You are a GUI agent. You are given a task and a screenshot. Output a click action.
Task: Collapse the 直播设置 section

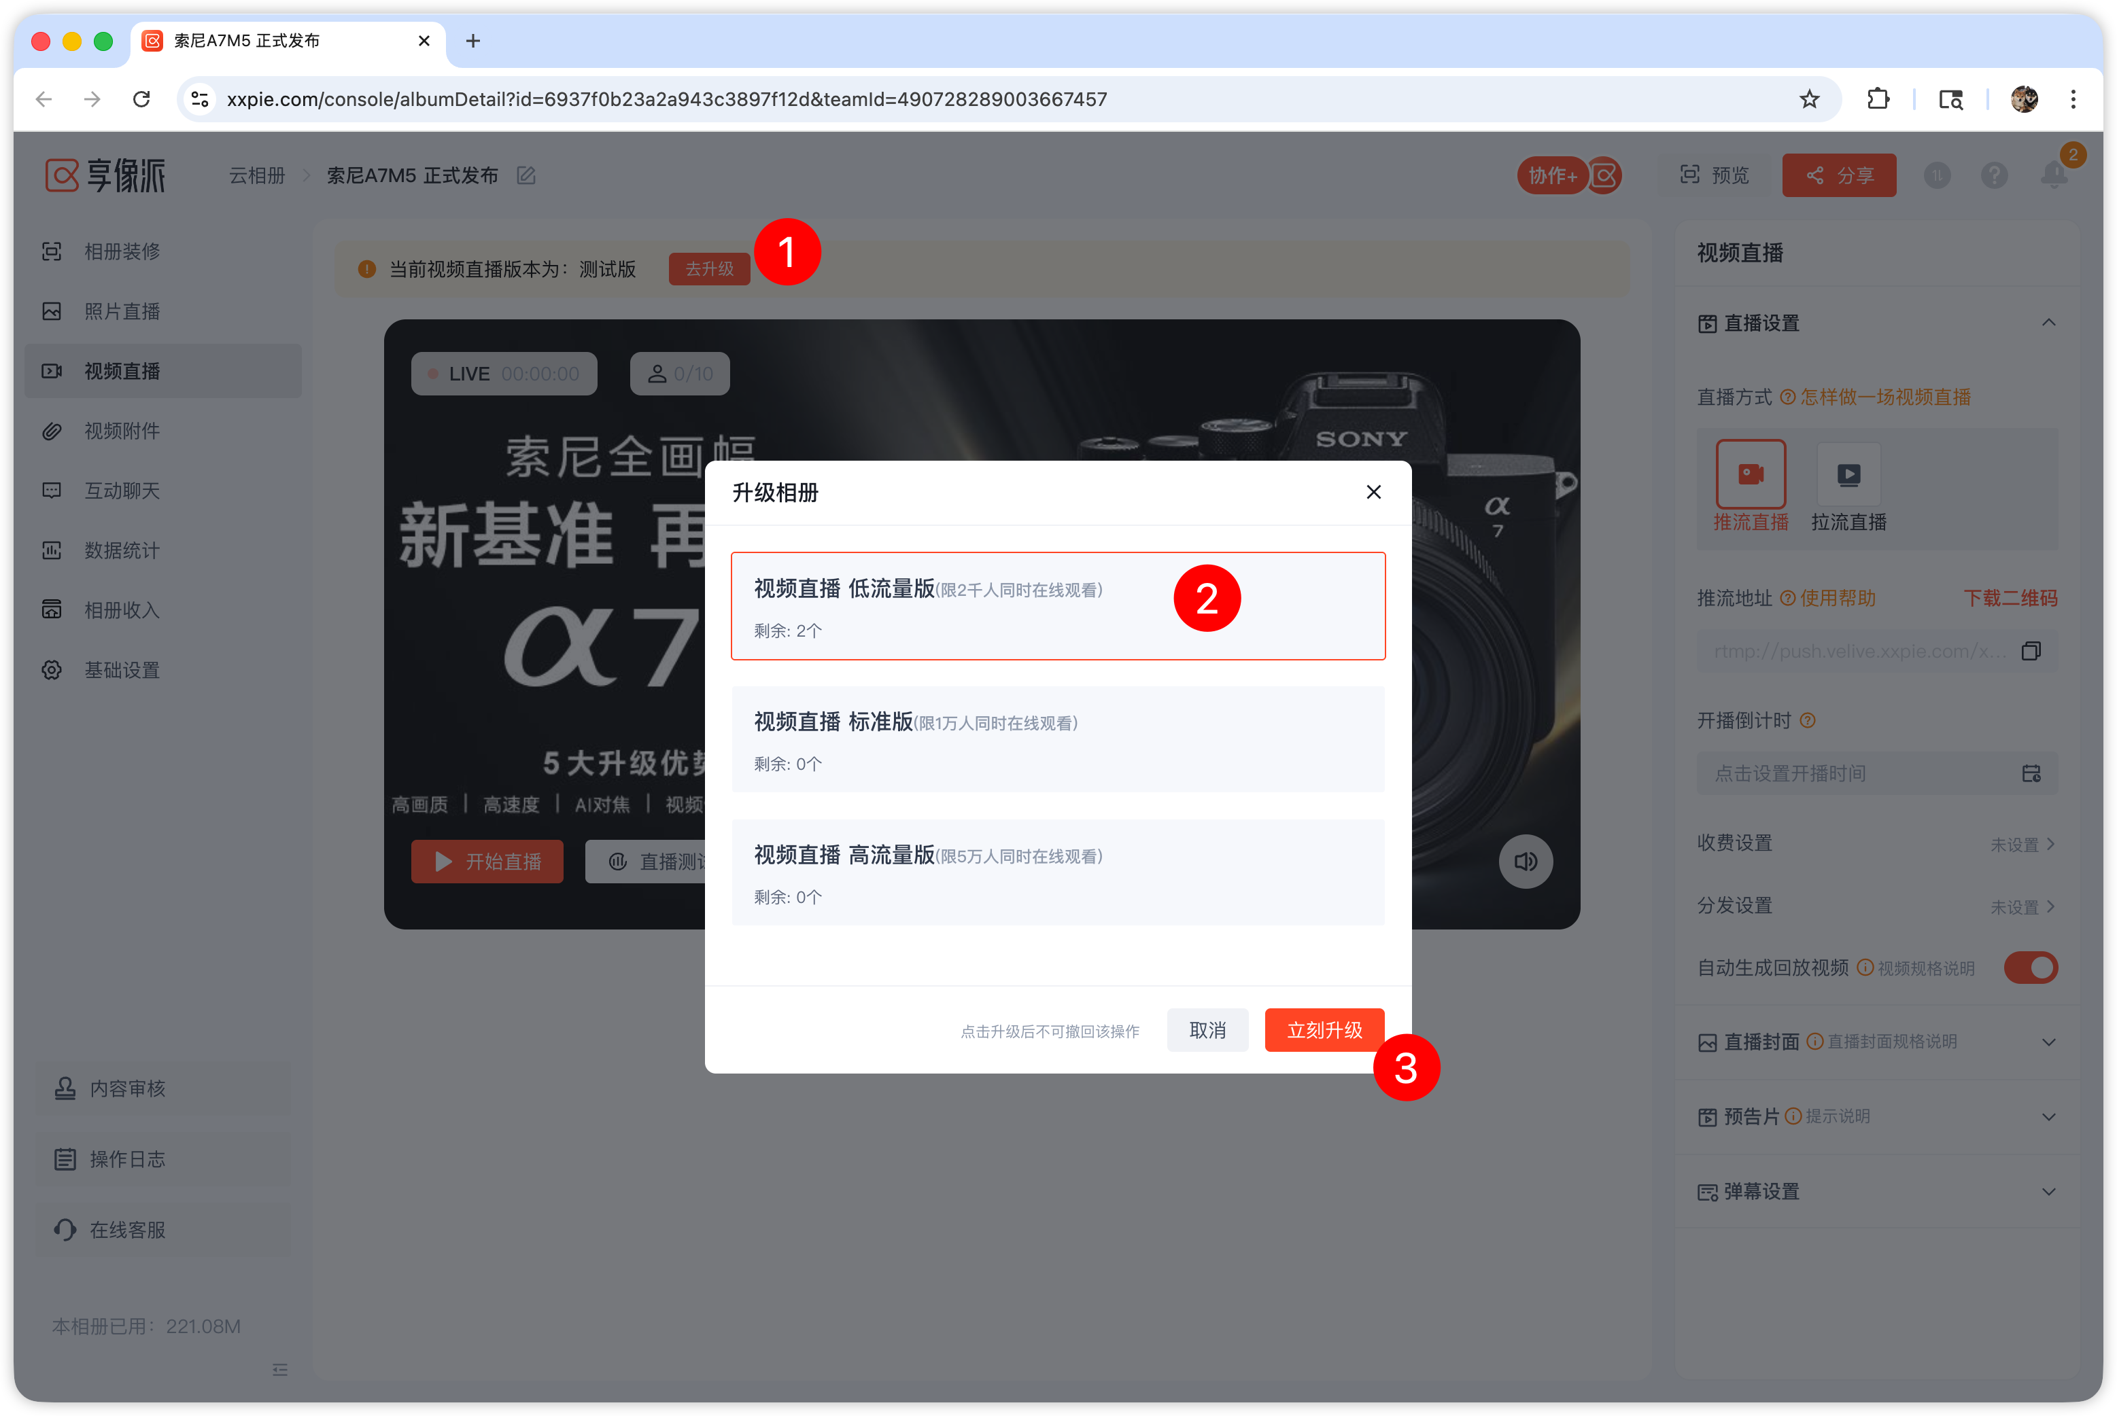pyautogui.click(x=2048, y=323)
